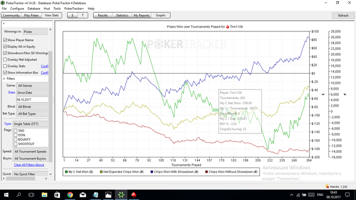Viewport: 356px width, 200px height.
Task: Click sidebar horizontal scrollbar right arrow
Action: pyautogui.click(x=46, y=179)
